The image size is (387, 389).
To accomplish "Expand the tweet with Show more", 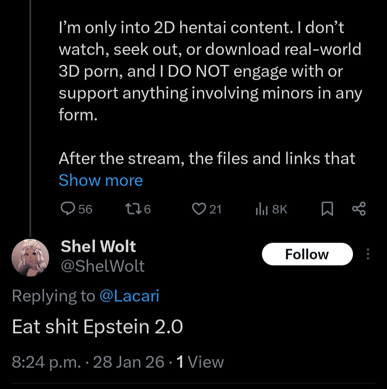I will click(101, 180).
